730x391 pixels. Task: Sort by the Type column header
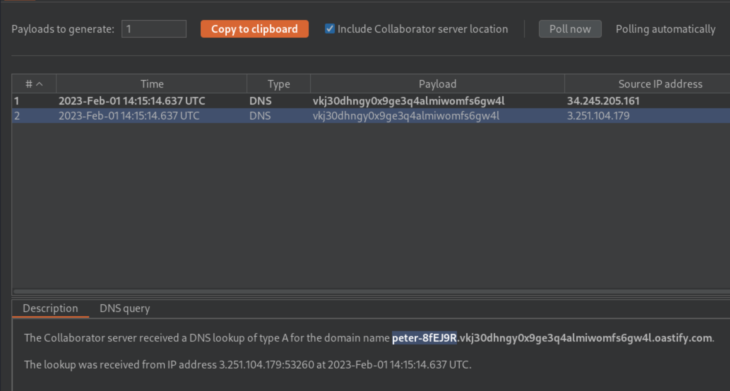pyautogui.click(x=278, y=84)
